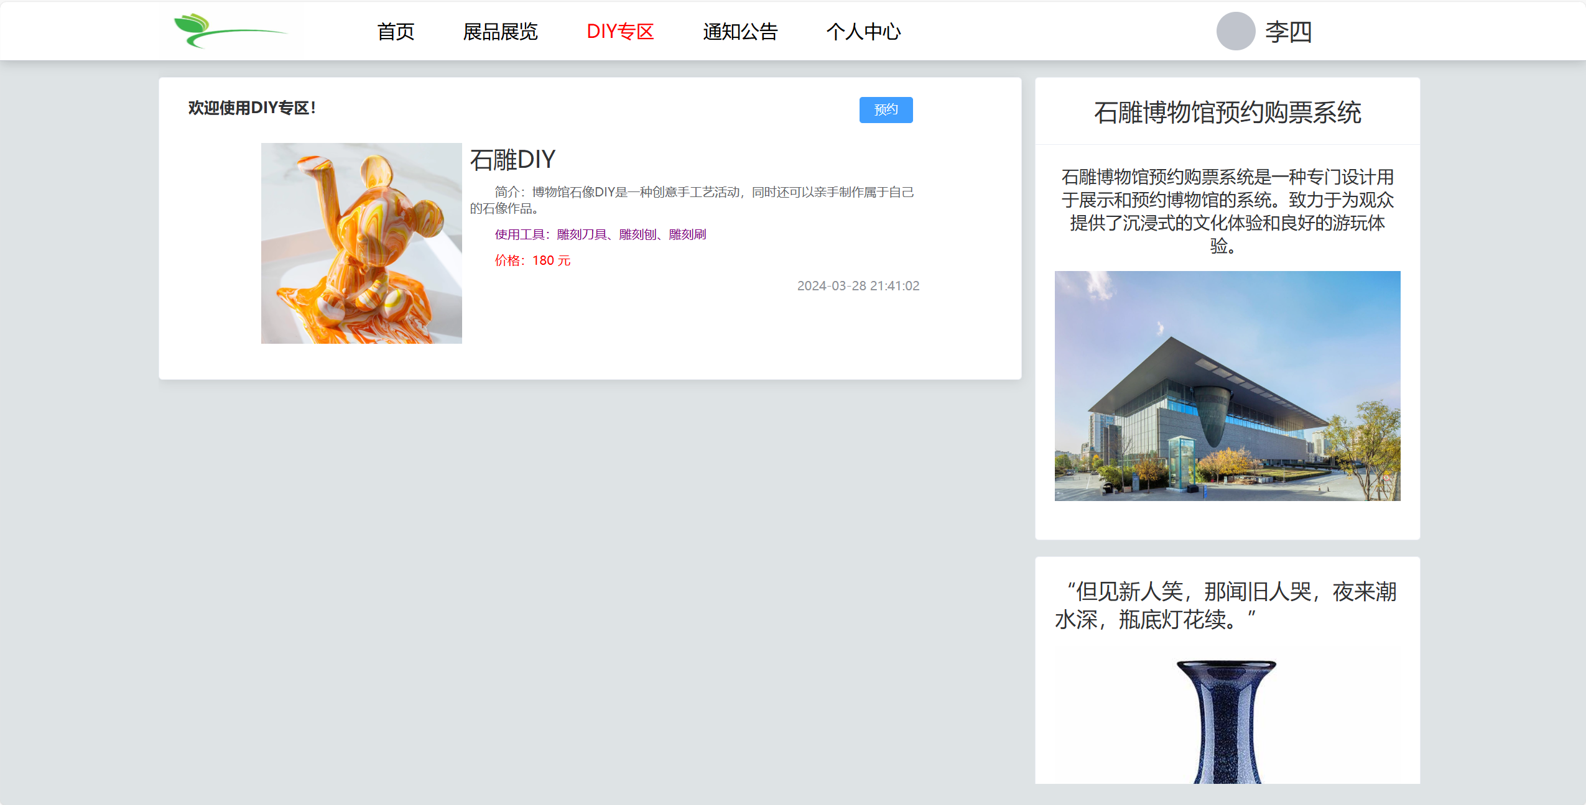Select the DIY专区 navigation tab
The image size is (1586, 805).
[x=620, y=32]
